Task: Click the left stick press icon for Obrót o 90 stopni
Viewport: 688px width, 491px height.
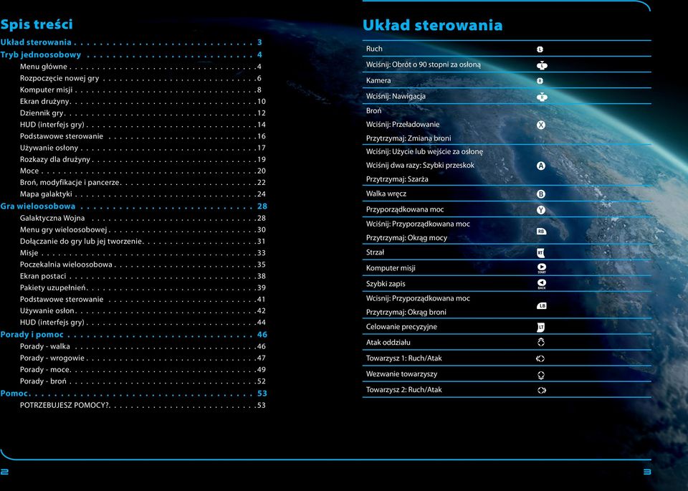Action: tap(542, 65)
